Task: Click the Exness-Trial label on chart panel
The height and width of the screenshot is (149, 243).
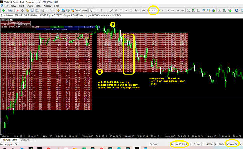Action: 89,27
